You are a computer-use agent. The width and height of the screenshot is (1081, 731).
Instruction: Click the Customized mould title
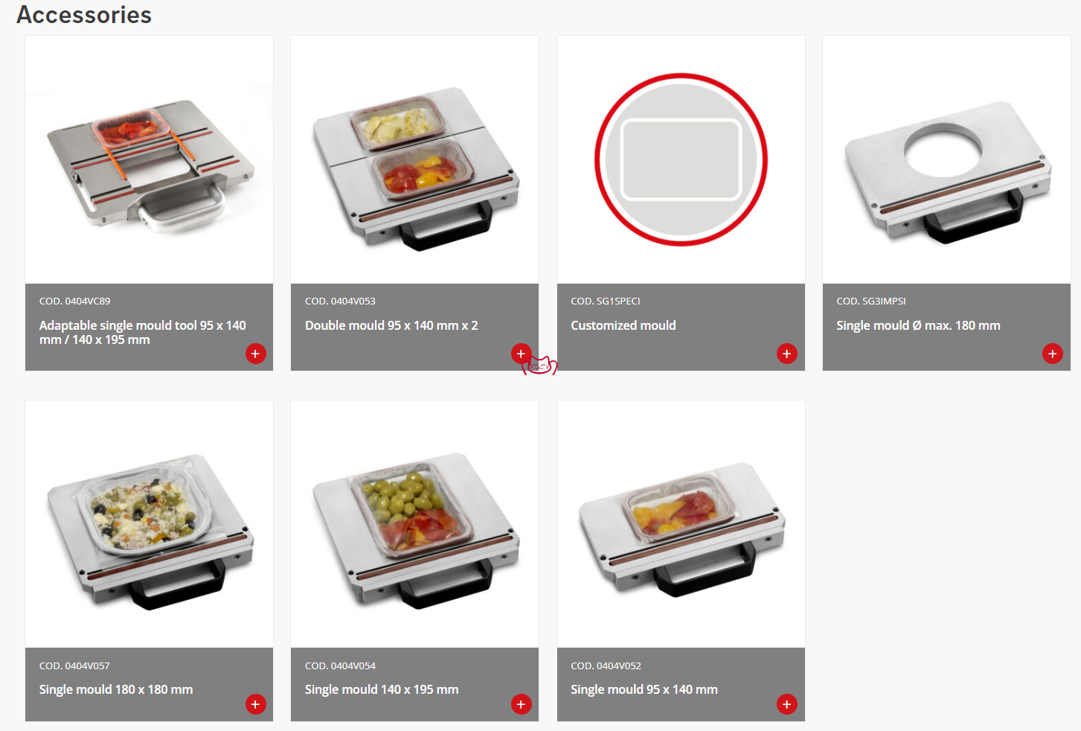pyautogui.click(x=623, y=325)
